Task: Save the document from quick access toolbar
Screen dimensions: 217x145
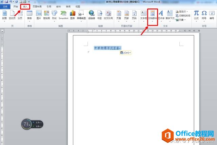Action: pyautogui.click(x=6, y=2)
